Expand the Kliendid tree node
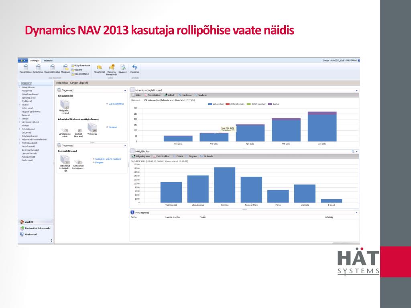 coord(19,118)
